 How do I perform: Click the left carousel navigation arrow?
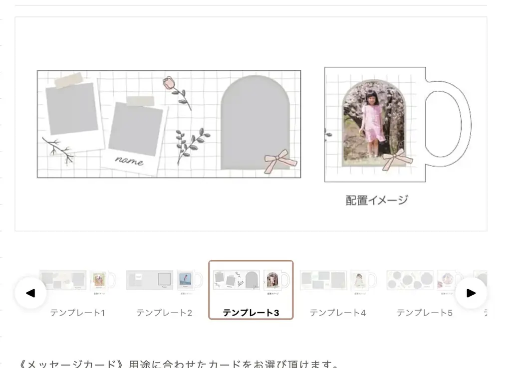coord(31,294)
